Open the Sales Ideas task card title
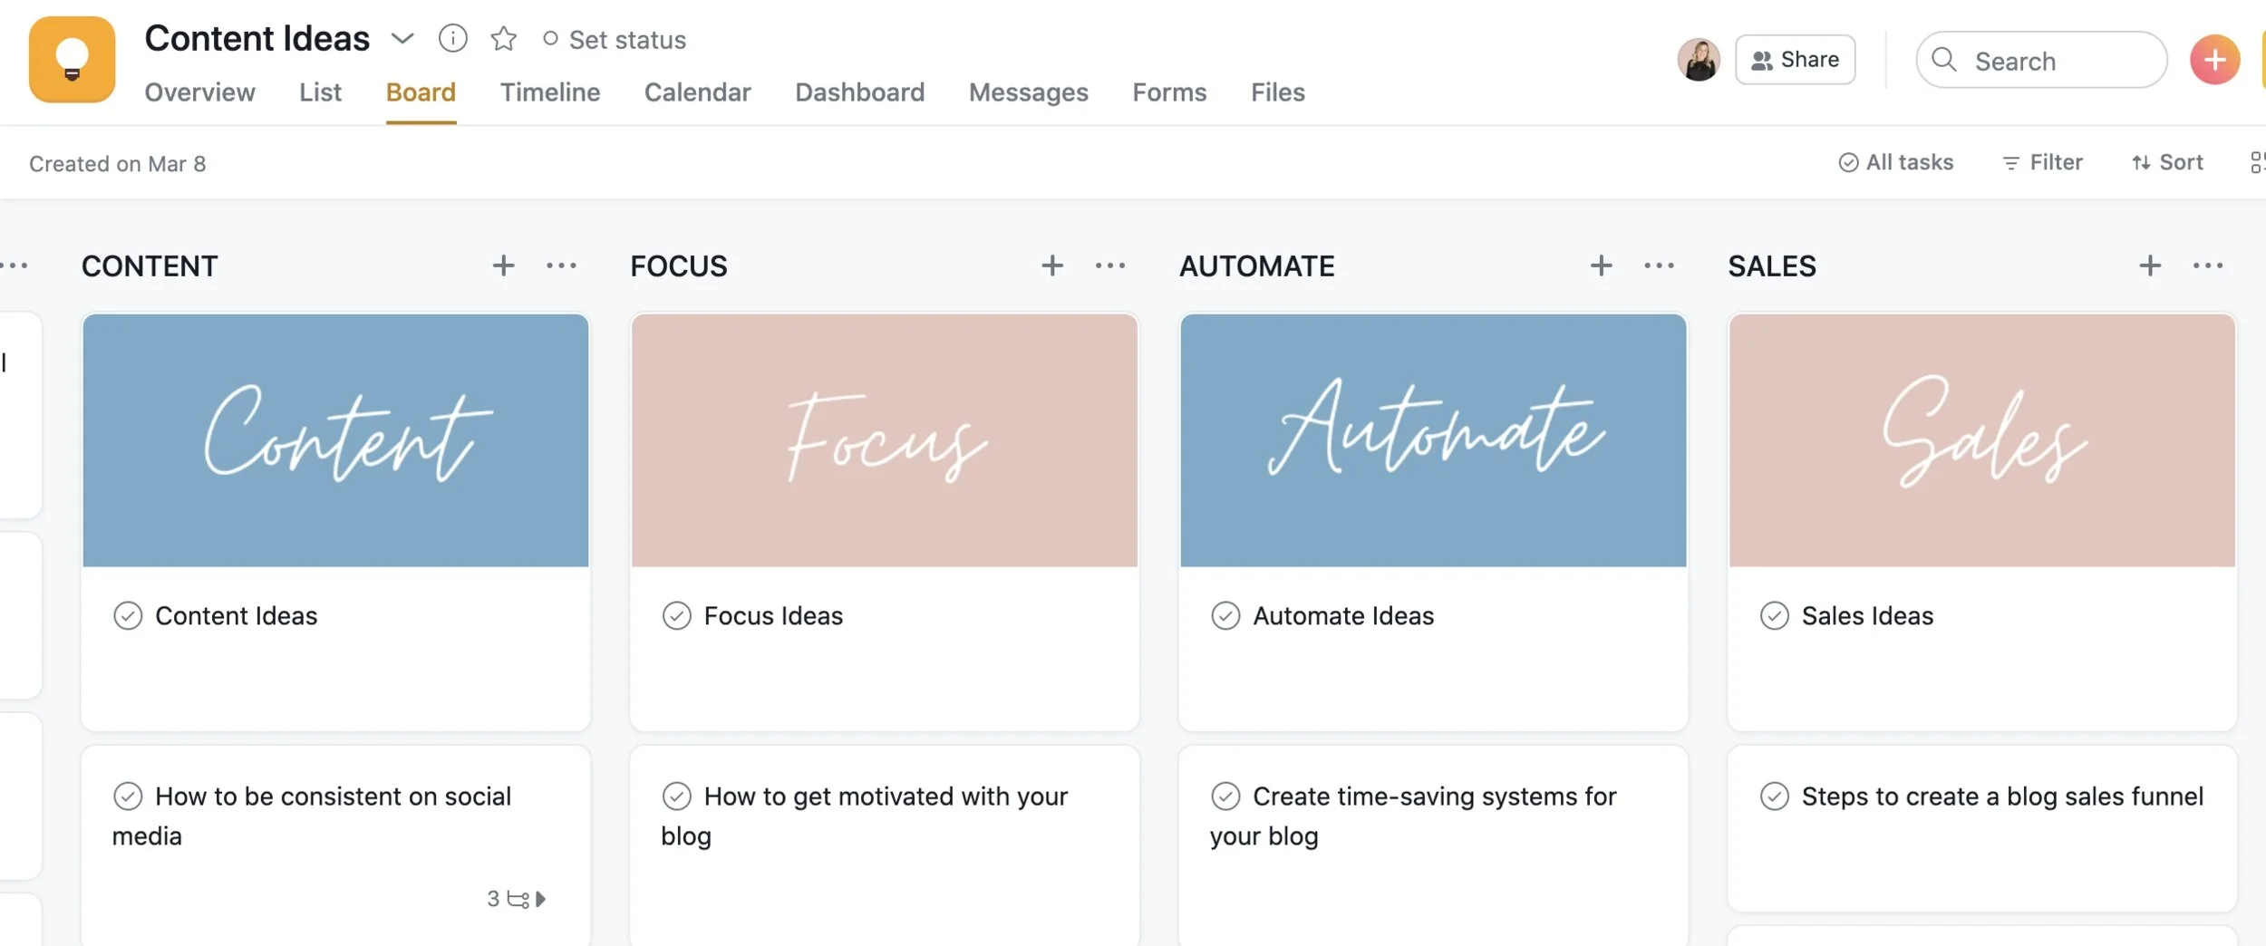This screenshot has width=2266, height=946. (1867, 616)
